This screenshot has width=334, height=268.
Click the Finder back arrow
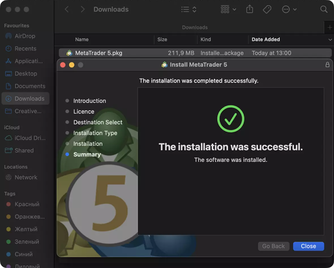67,9
